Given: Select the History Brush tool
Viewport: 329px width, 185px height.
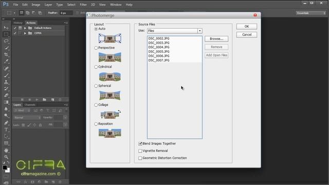Looking at the screenshot, I should point(6,88).
